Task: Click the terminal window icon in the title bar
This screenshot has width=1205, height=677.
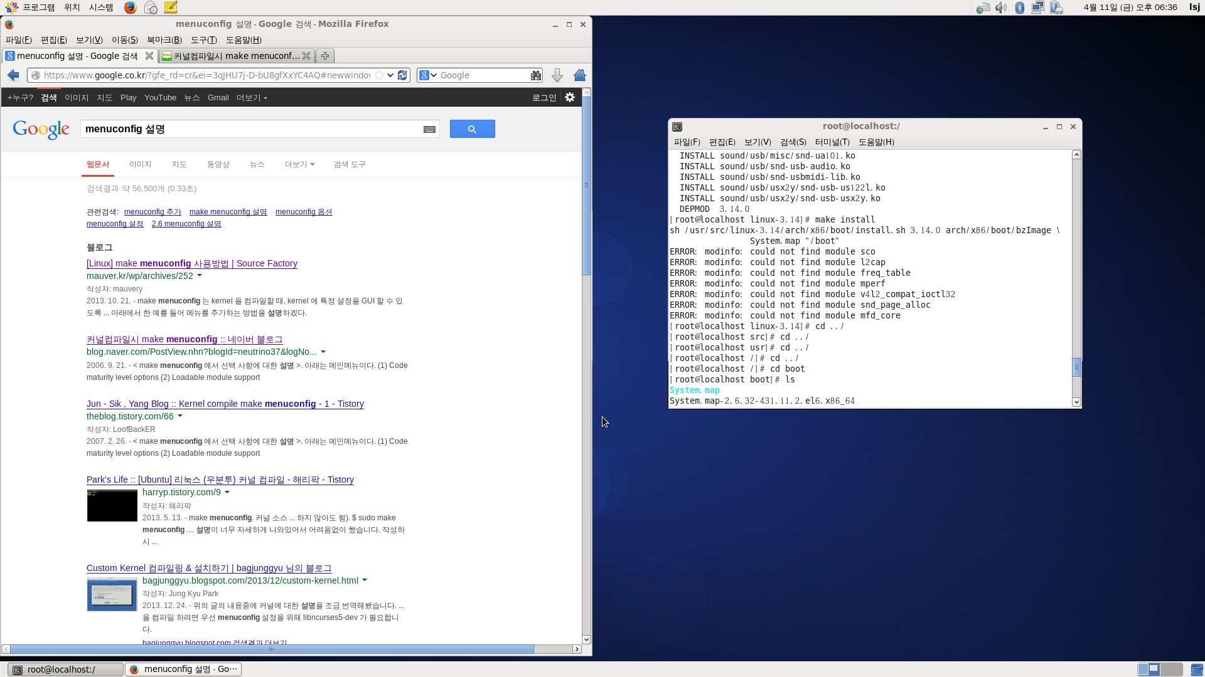Action: (677, 127)
